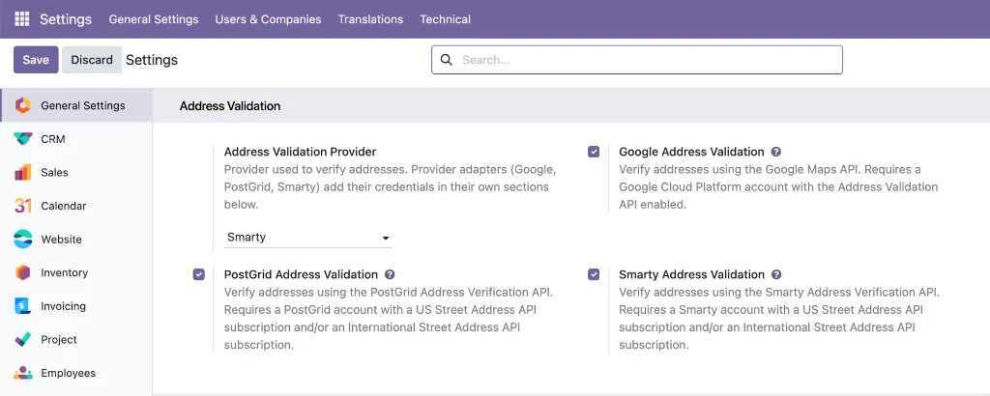The width and height of the screenshot is (990, 396).
Task: Select Inventory in the sidebar
Action: point(76,272)
